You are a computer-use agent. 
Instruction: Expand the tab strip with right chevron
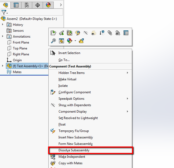click(61, 5)
